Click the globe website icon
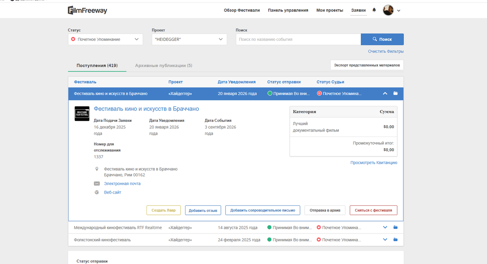The width and height of the screenshot is (487, 264). coord(97,192)
